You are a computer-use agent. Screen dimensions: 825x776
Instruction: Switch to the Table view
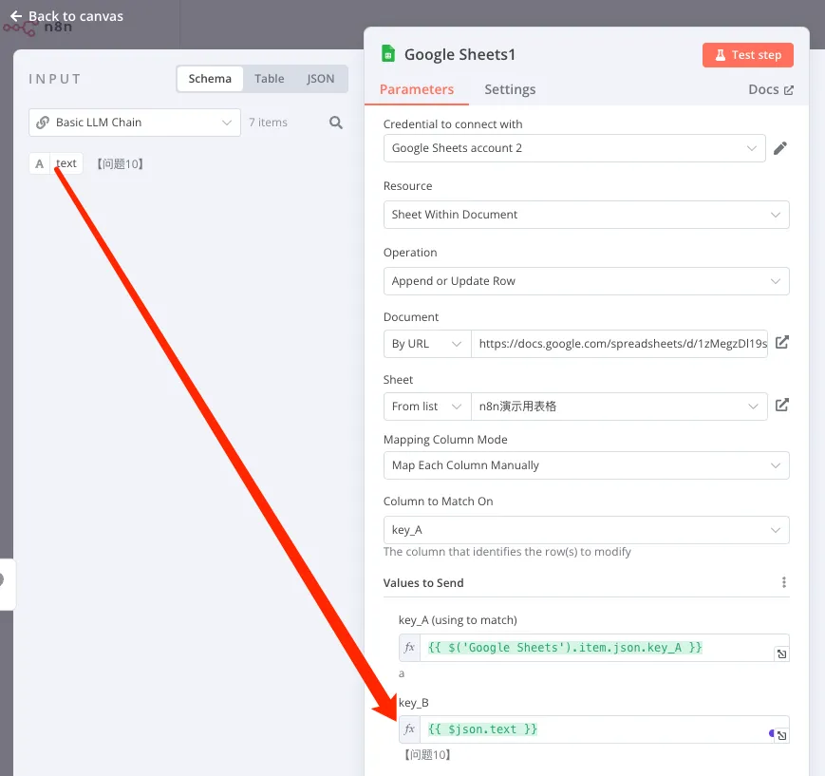(270, 79)
